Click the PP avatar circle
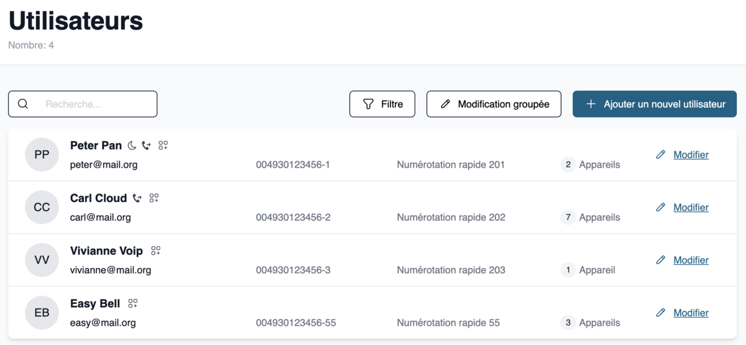The height and width of the screenshot is (345, 746). tap(42, 155)
